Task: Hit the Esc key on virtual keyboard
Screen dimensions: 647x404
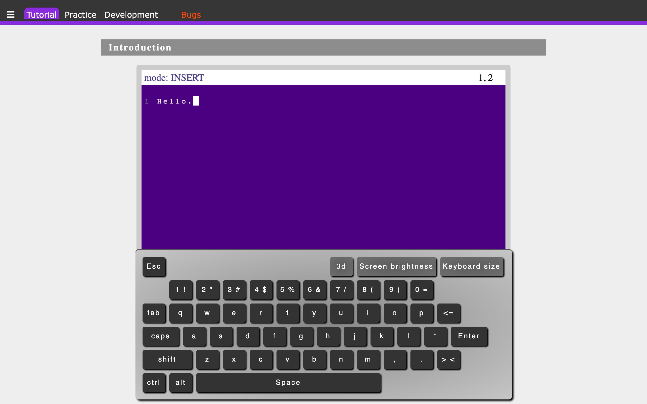Action: pos(154,266)
